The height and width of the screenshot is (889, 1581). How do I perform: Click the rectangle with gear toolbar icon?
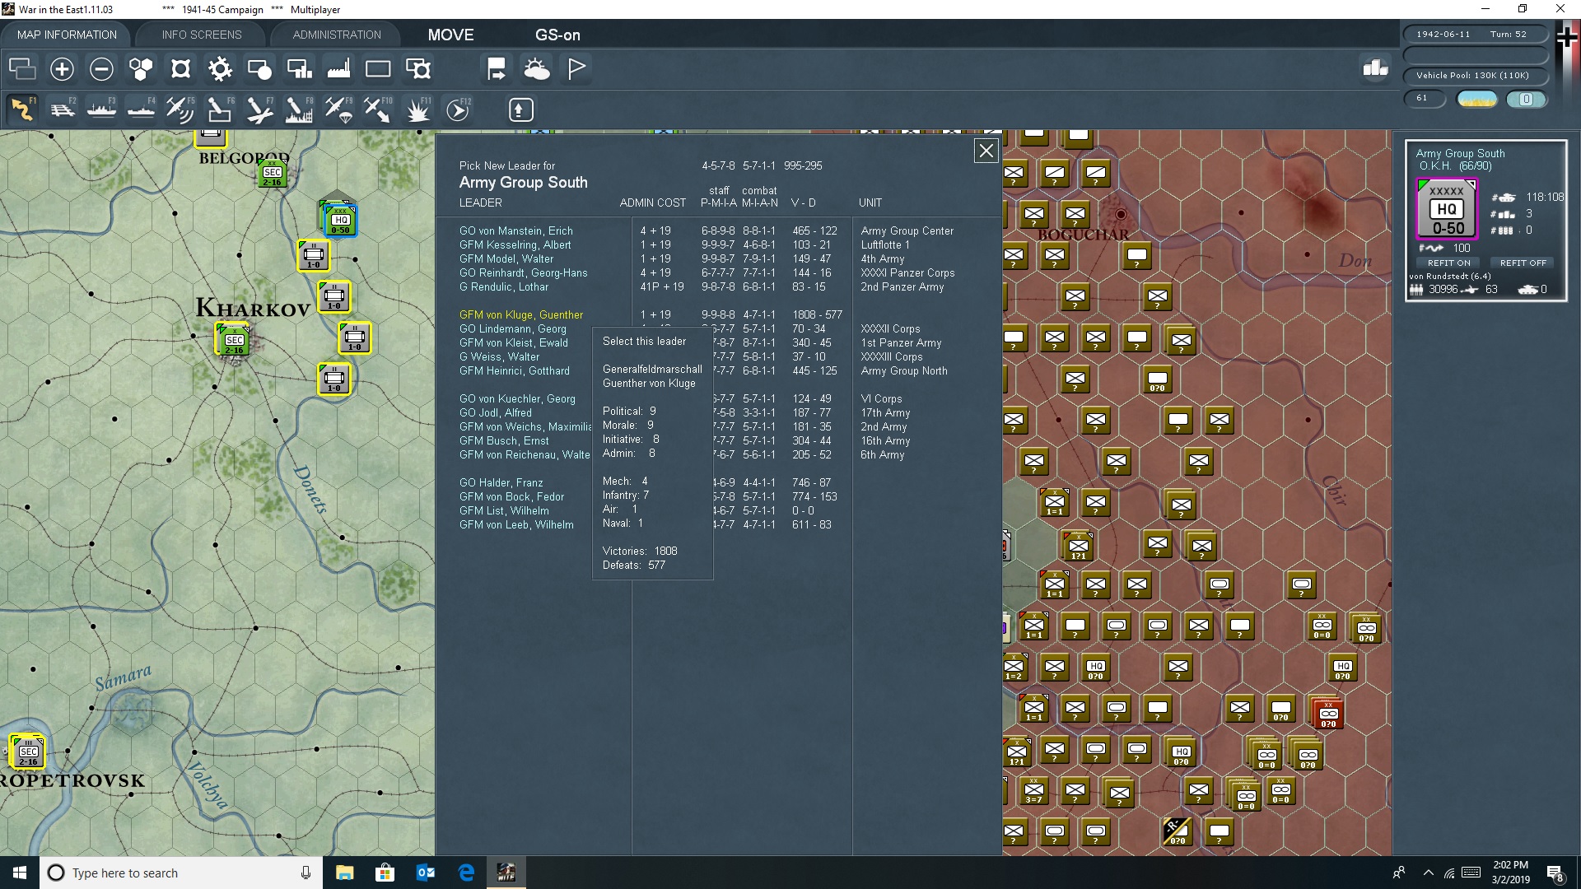(x=418, y=69)
